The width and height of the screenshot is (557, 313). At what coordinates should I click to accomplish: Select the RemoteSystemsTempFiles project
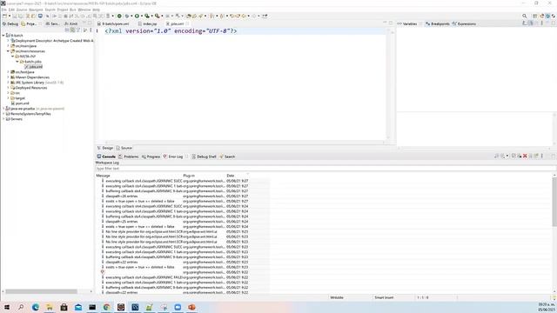click(x=28, y=114)
